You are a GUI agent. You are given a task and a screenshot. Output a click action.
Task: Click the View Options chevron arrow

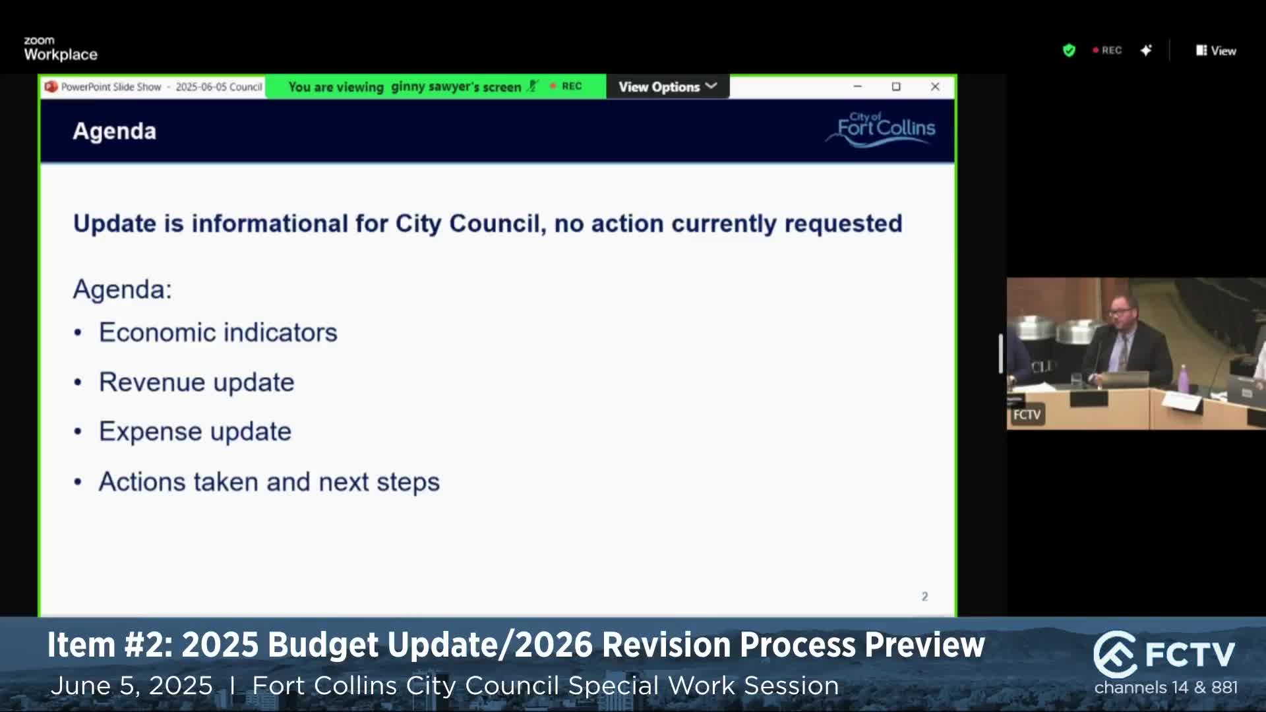pos(711,86)
